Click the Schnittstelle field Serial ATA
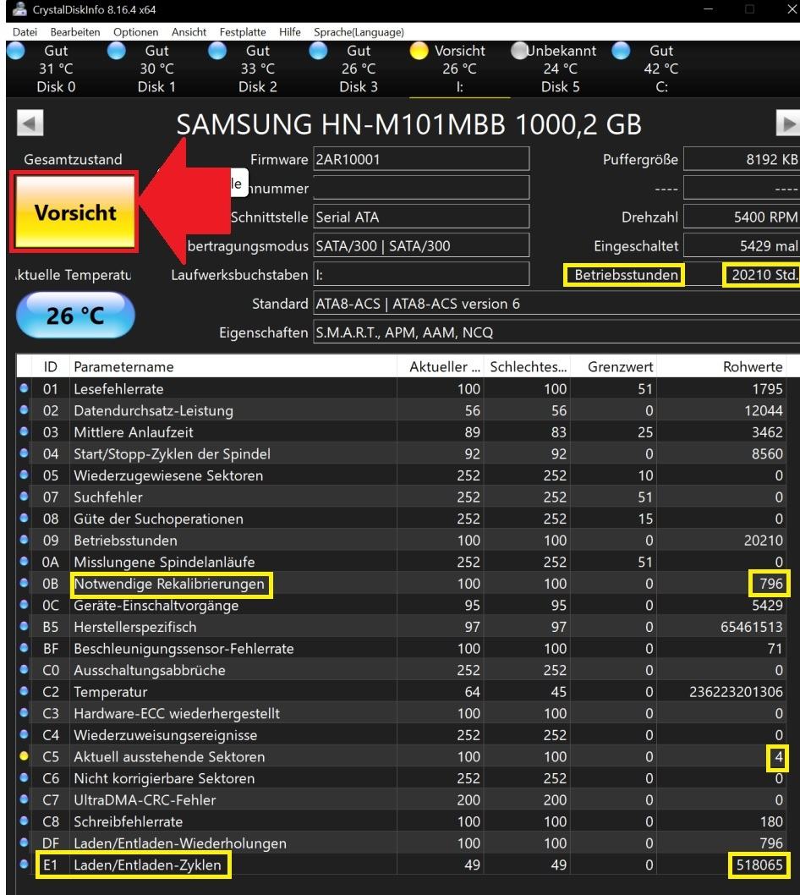Image resolution: width=800 pixels, height=895 pixels. [421, 217]
